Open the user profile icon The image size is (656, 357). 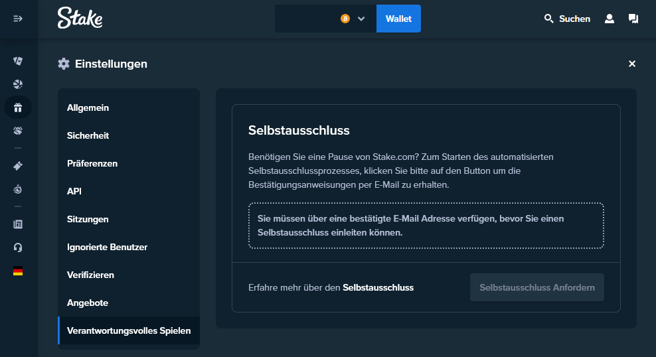click(610, 19)
